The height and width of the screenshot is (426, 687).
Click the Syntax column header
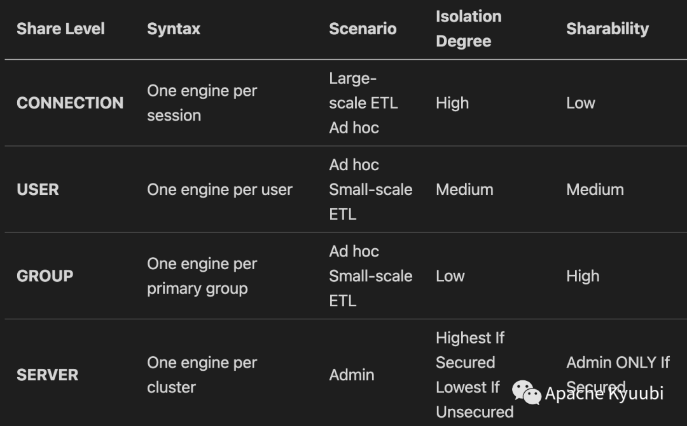[174, 29]
